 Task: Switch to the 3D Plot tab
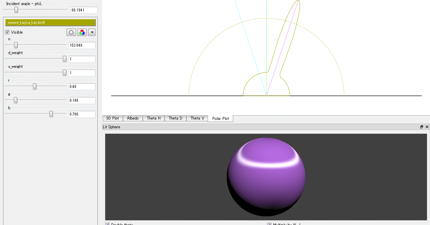click(x=113, y=118)
